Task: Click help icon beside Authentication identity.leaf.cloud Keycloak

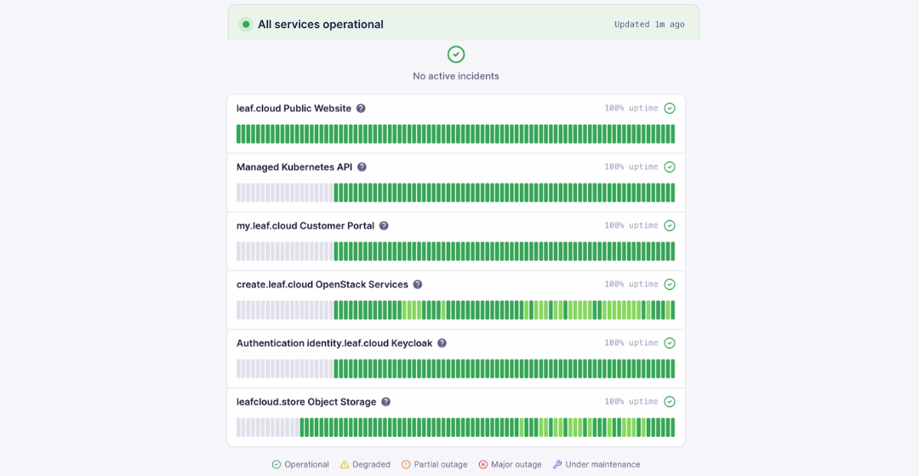Action: [x=442, y=343]
